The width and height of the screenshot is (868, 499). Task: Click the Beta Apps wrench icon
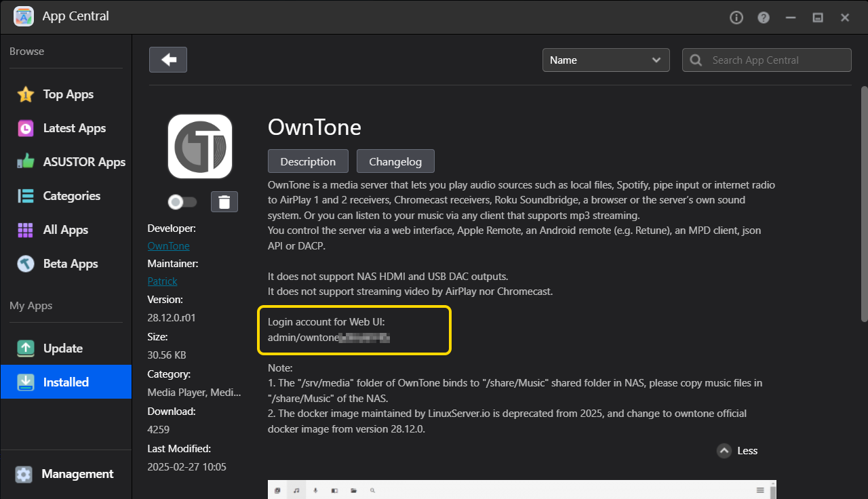tap(26, 264)
